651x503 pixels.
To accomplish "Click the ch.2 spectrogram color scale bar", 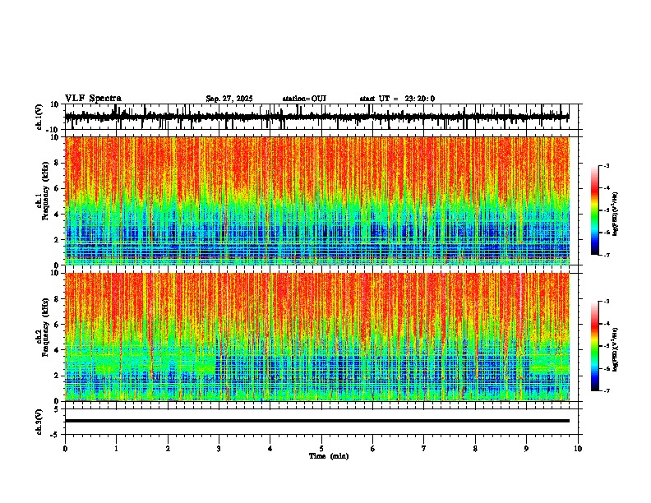I will point(595,346).
